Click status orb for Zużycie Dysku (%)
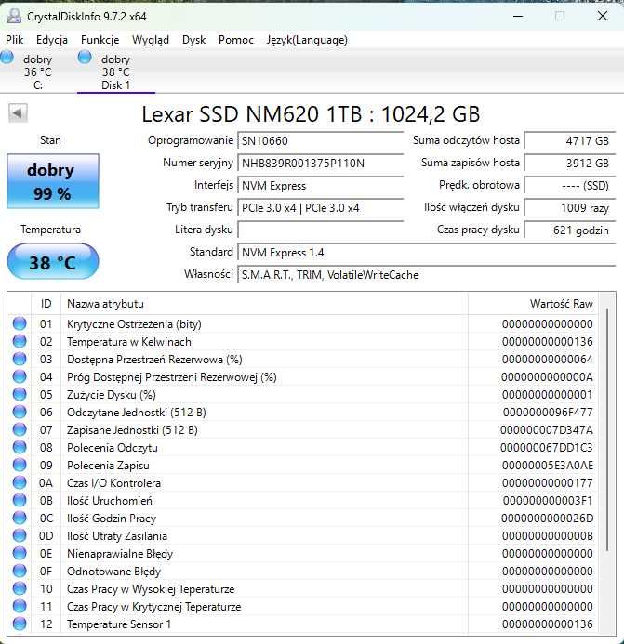Screen dimensions: 624x644 [x=20, y=394]
